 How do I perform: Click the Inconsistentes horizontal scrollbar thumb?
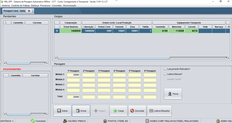[x=18, y=114]
